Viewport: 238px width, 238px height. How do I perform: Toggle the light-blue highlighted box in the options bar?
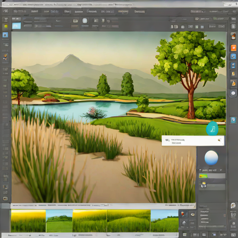point(16,26)
